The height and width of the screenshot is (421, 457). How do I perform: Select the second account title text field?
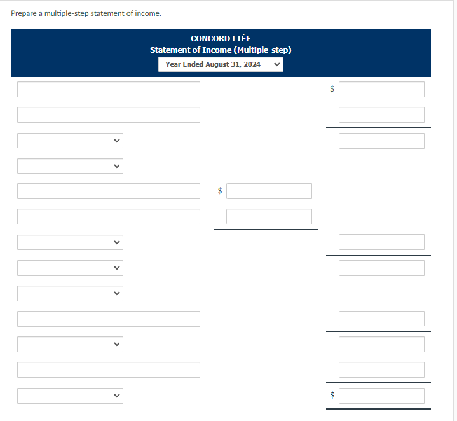coord(109,115)
